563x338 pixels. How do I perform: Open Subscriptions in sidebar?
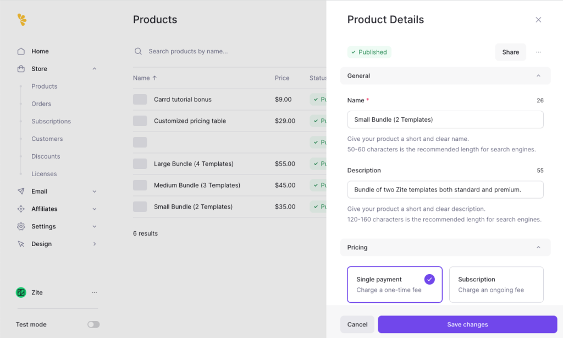(51, 121)
